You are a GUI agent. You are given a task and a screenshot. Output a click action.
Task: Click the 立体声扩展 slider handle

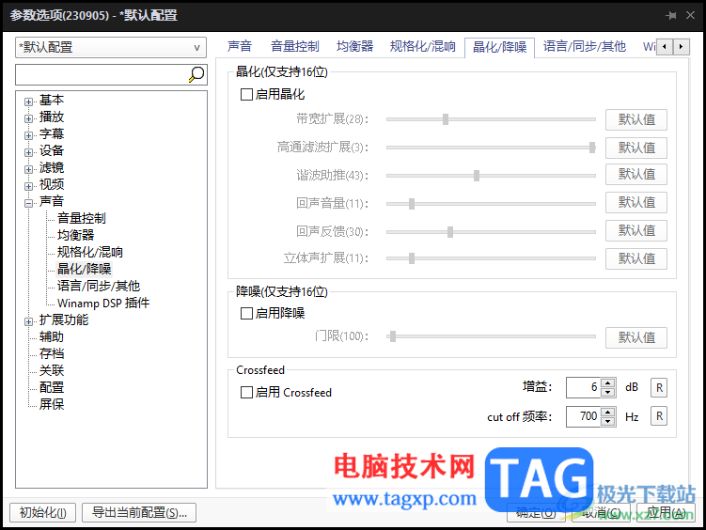click(x=412, y=258)
